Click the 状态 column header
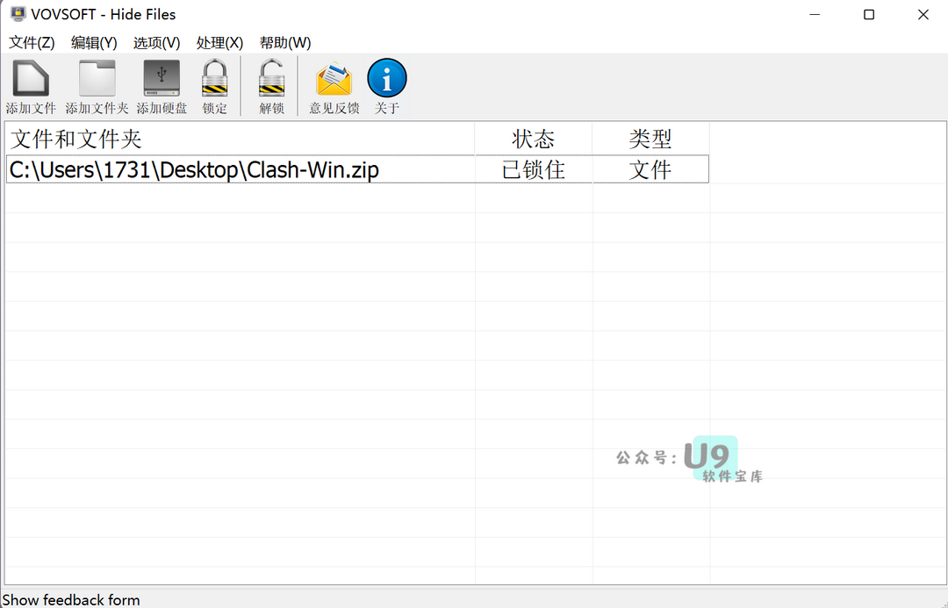The height and width of the screenshot is (608, 948). (x=534, y=139)
